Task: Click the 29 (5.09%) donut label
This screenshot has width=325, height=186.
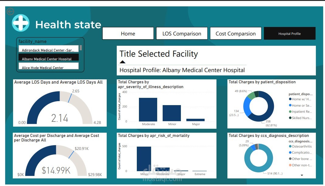Action: 244,143
